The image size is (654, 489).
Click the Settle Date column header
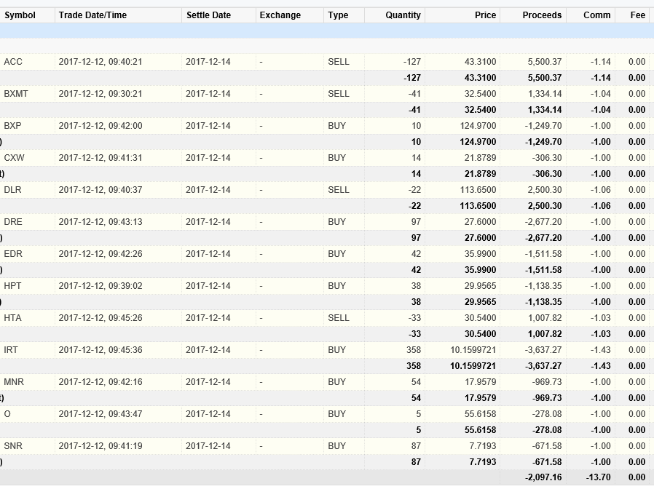pyautogui.click(x=208, y=15)
